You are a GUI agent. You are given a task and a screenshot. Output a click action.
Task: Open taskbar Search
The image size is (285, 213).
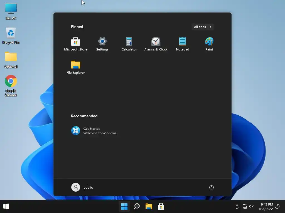(x=137, y=206)
